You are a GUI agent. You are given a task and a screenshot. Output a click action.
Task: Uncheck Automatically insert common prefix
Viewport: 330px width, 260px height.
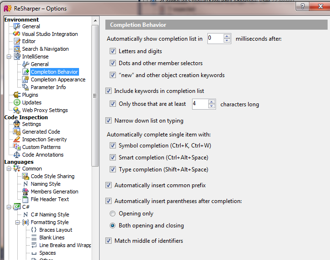[x=108, y=185]
